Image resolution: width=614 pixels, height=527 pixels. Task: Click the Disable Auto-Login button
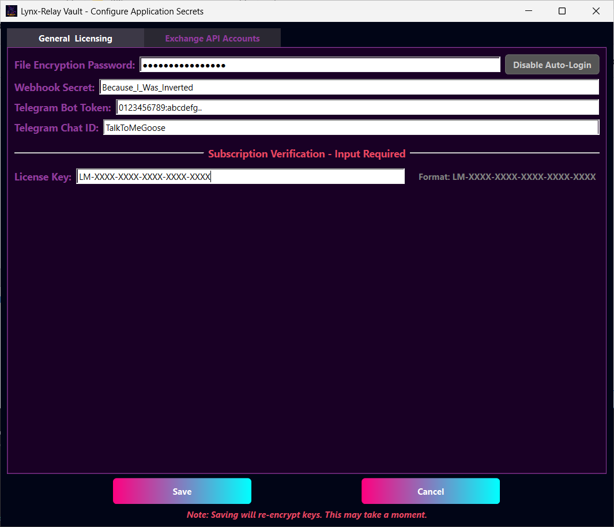[x=552, y=65]
